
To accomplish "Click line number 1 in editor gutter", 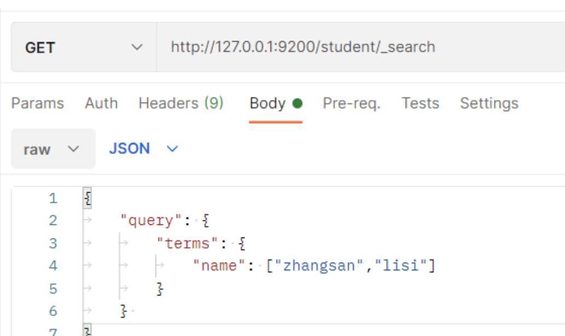I will 53,198.
